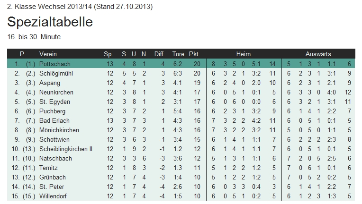This screenshot has width=362, height=204.
Task: Click the Pkt. column header
Action: click(194, 54)
